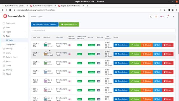Close the Pages - SumoWebTools tab
The height and width of the screenshot is (101, 179).
pyautogui.click(x=83, y=6)
